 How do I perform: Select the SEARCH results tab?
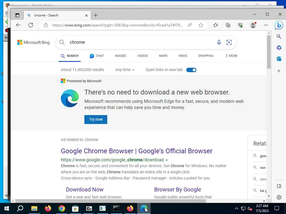(70, 56)
